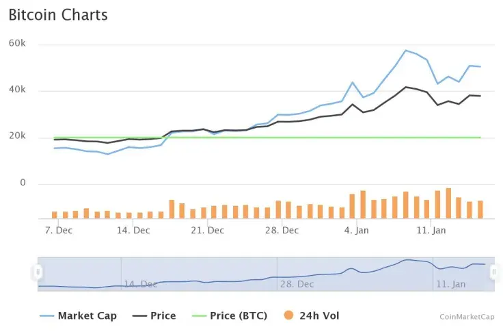Toggle the Price (BTC) series legend label

coord(239,316)
